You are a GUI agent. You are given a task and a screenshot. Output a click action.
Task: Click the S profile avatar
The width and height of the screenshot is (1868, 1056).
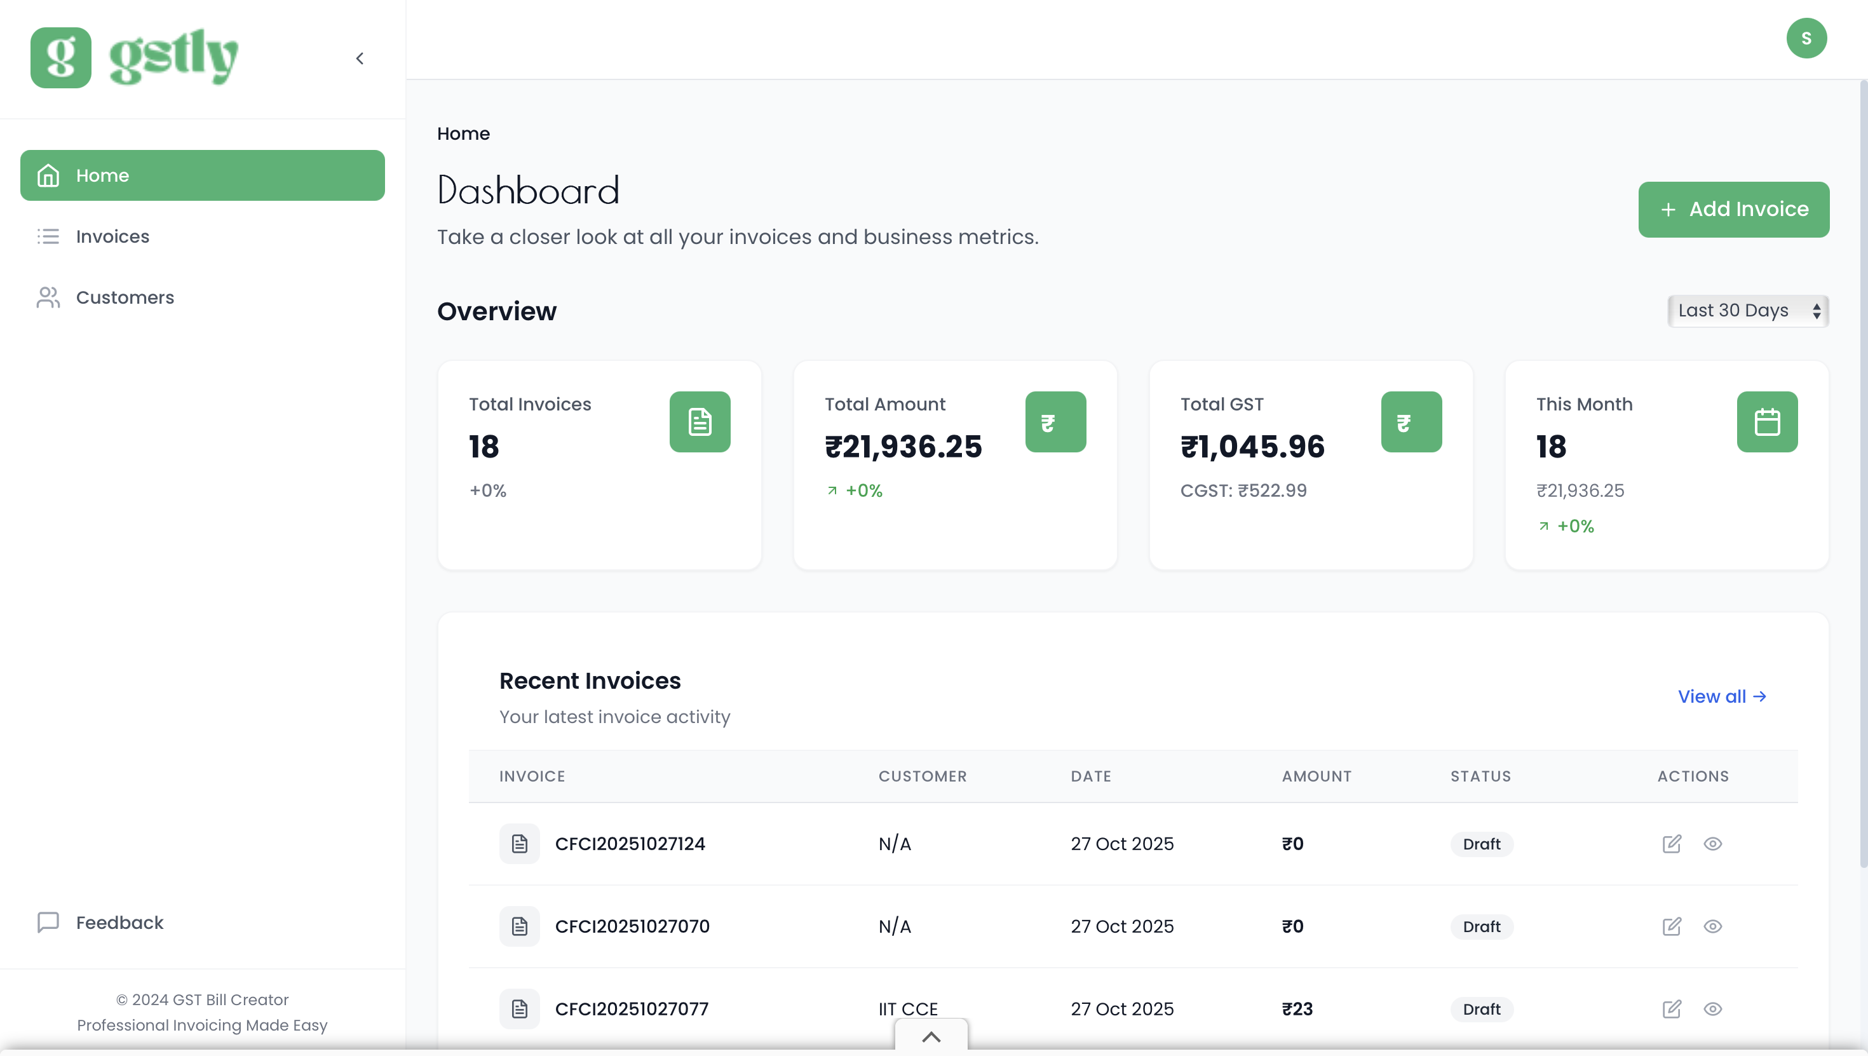(x=1807, y=37)
